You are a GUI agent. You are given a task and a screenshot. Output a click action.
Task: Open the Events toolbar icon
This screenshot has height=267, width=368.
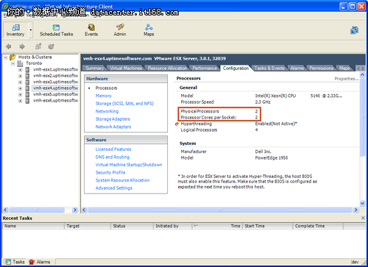[91, 30]
